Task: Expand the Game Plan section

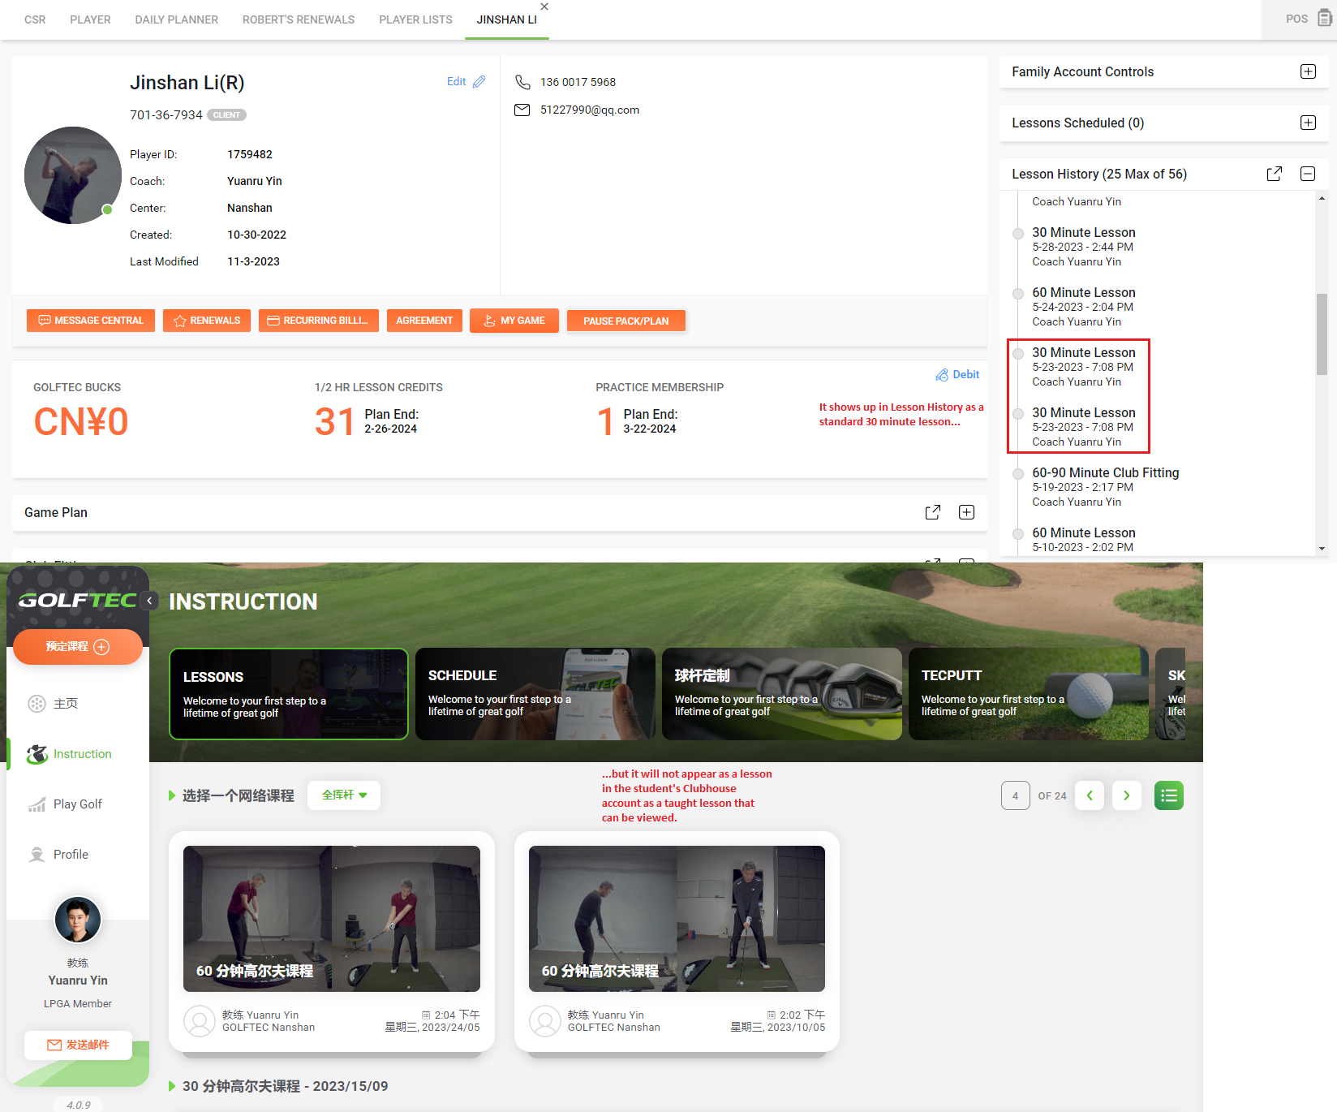Action: point(966,512)
